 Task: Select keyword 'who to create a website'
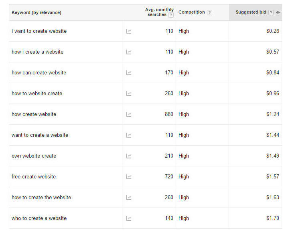pyautogui.click(x=39, y=218)
